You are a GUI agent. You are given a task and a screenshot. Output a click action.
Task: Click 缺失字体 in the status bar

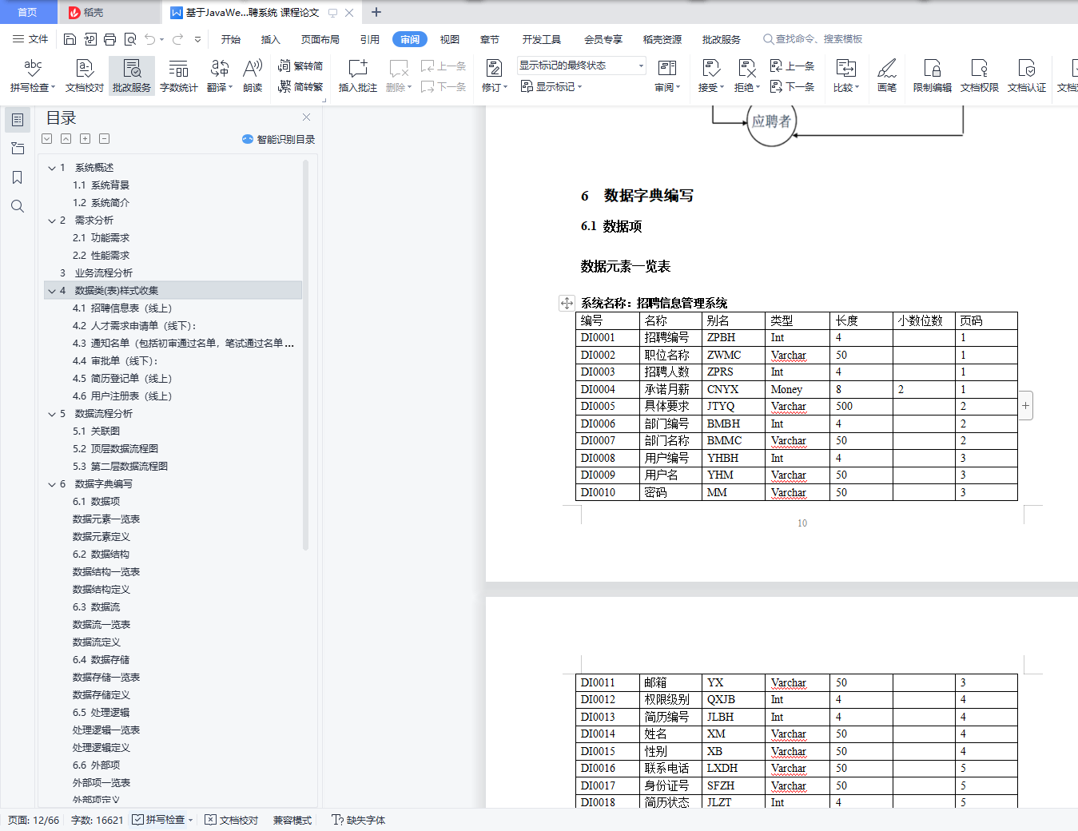359,820
